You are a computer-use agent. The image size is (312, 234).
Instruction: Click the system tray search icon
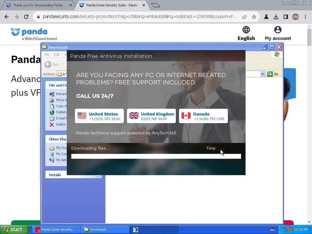(x=289, y=229)
